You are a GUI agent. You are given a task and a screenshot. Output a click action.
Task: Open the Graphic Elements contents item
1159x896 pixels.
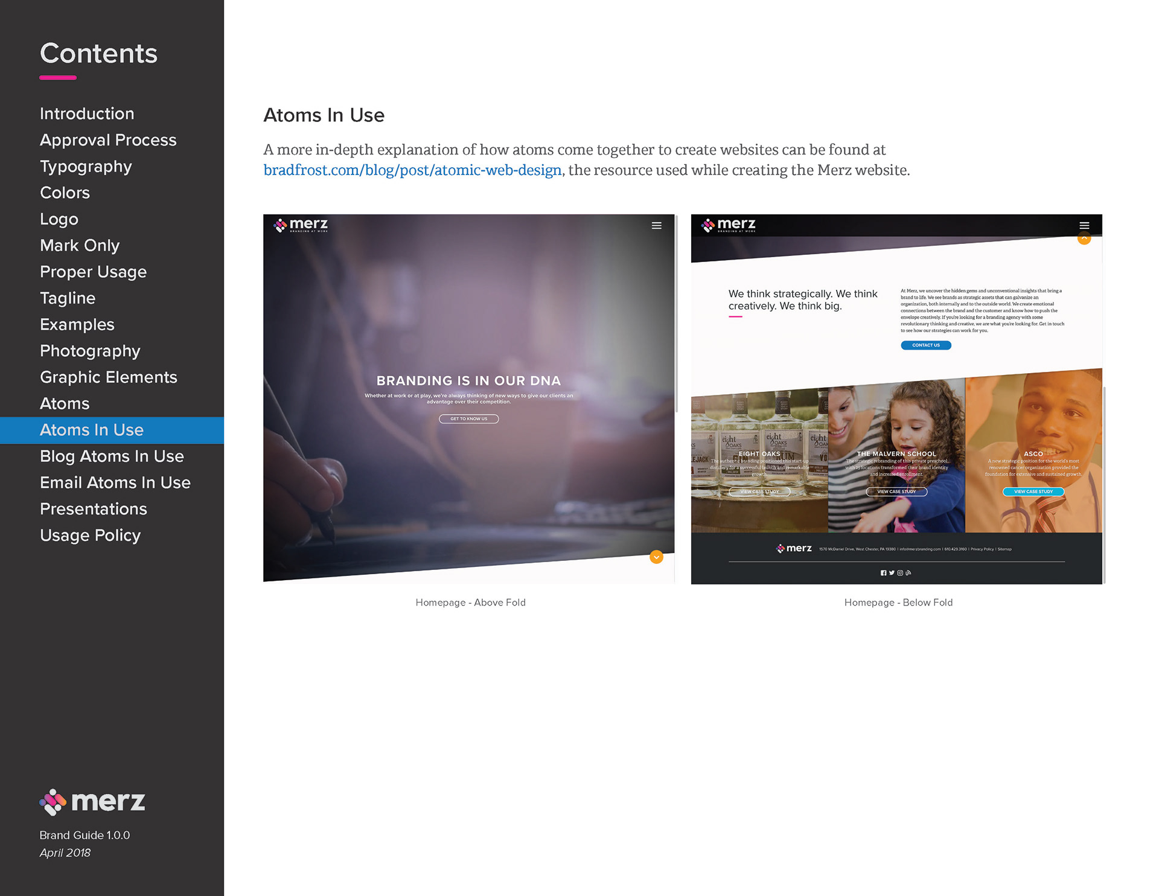(x=109, y=377)
